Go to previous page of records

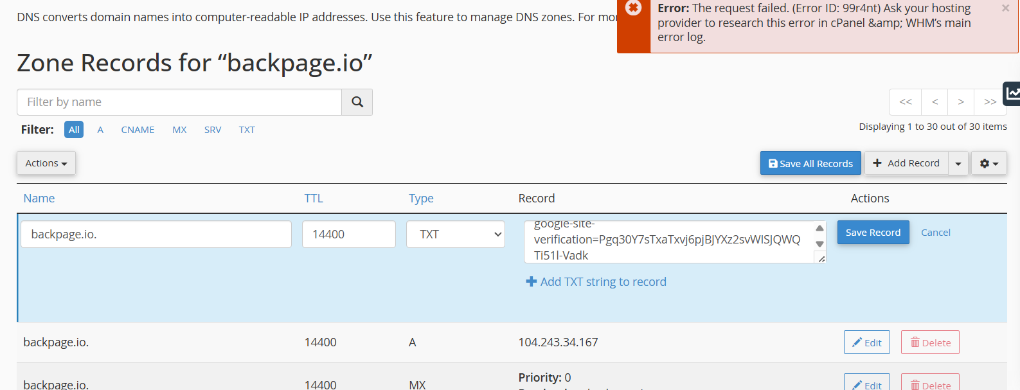935,102
